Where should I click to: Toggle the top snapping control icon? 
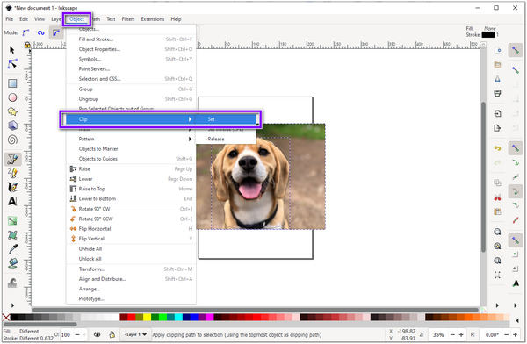[x=516, y=50]
